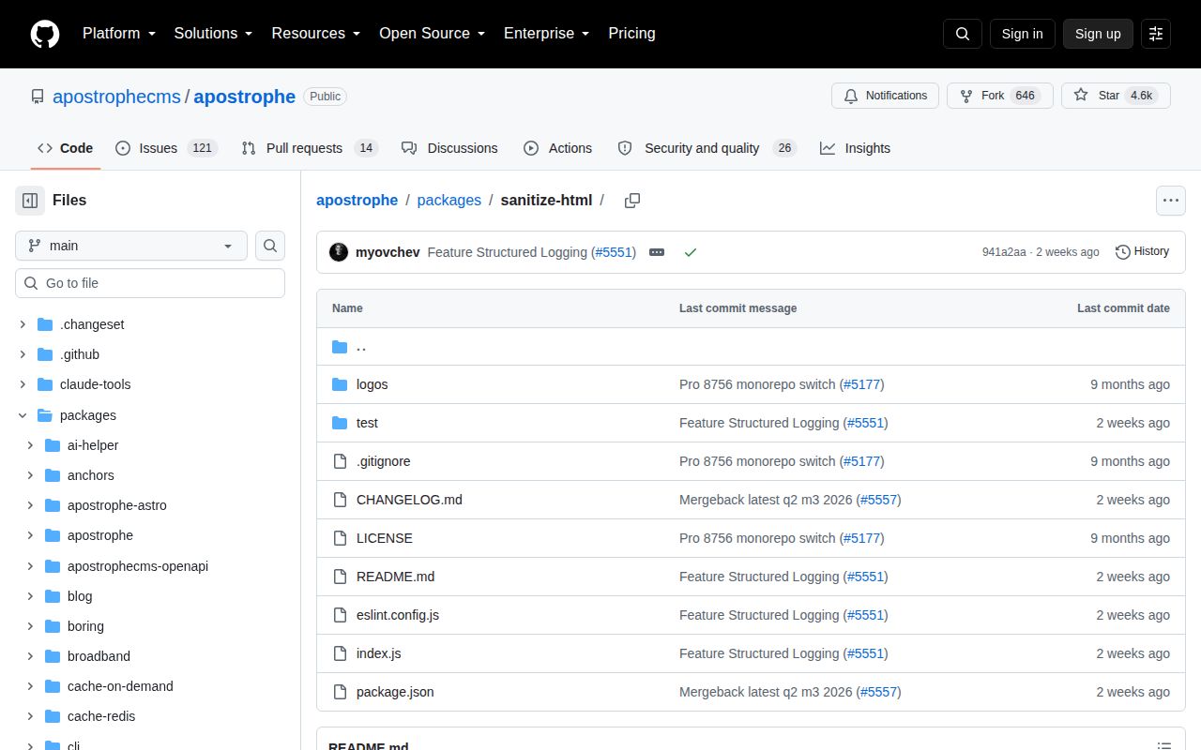Open the broadband folder in tree
Image resolution: width=1201 pixels, height=750 pixels.
coord(99,656)
